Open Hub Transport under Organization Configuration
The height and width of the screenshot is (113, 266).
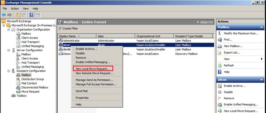[x=30, y=42]
